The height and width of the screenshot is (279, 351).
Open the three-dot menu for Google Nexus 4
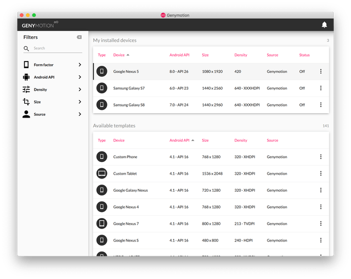tap(321, 207)
